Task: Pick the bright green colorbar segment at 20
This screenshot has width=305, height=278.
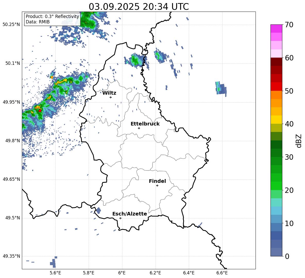Action: (276, 186)
